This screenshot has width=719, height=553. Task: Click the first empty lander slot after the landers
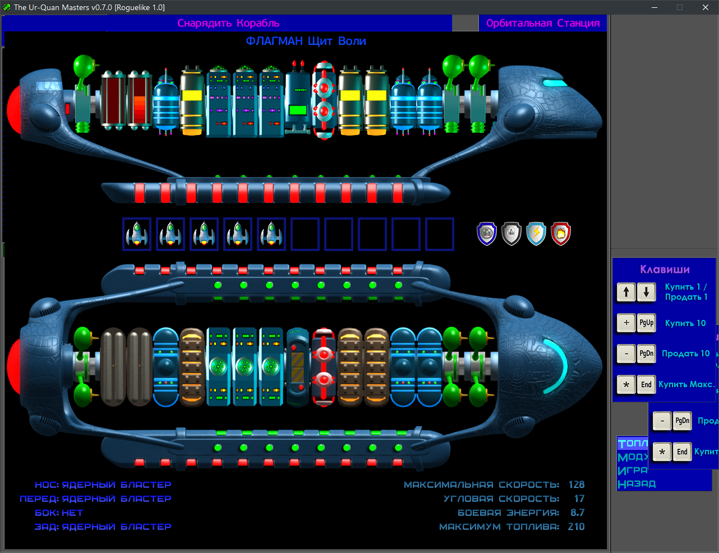305,234
